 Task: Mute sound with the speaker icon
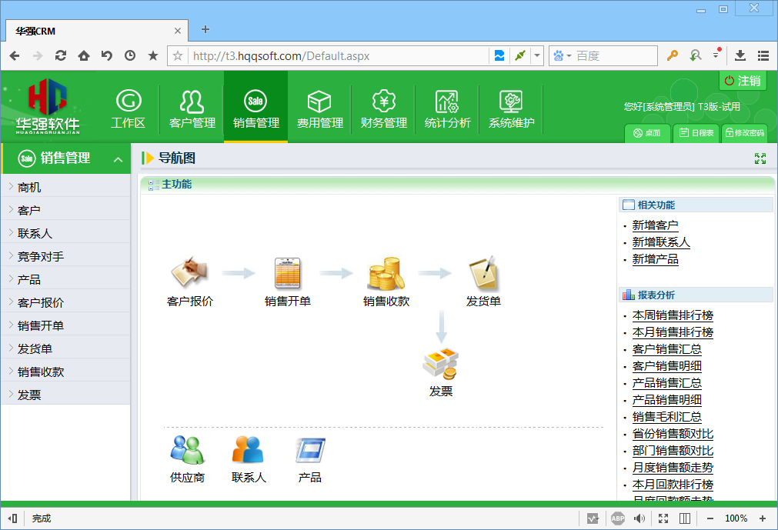[x=639, y=518]
